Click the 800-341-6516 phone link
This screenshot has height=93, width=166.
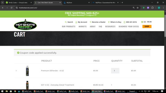tap(130, 22)
